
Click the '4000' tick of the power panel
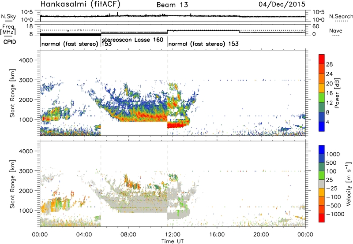26,60
